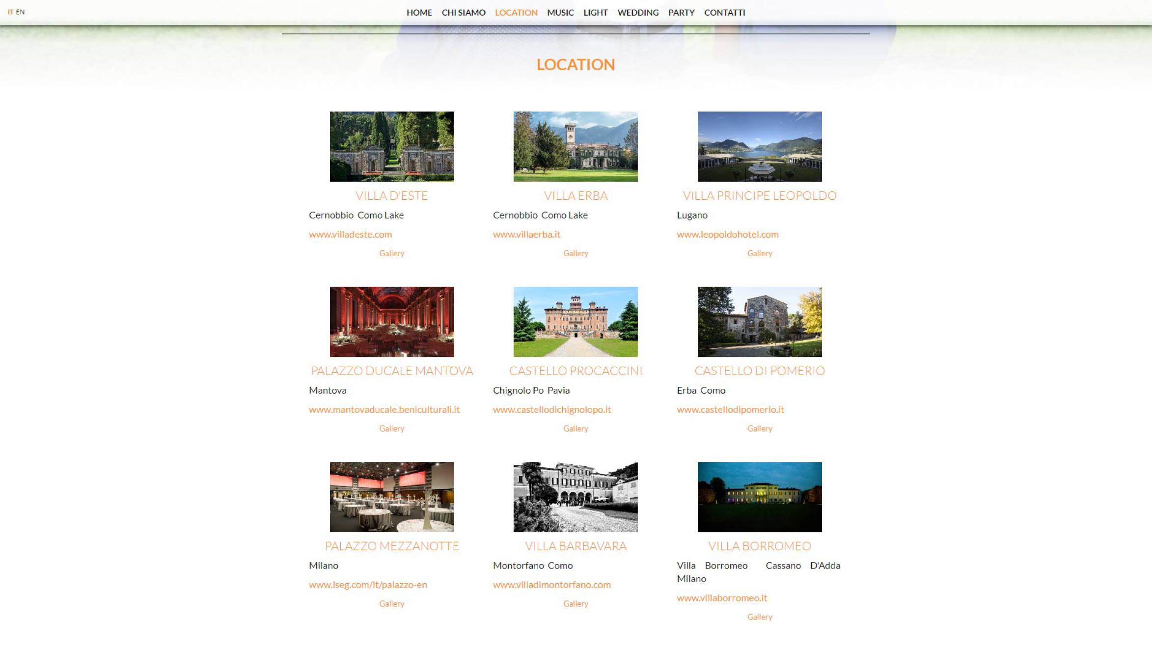
Task: Click the Villa Erba photo thumbnail
Action: pyautogui.click(x=576, y=146)
